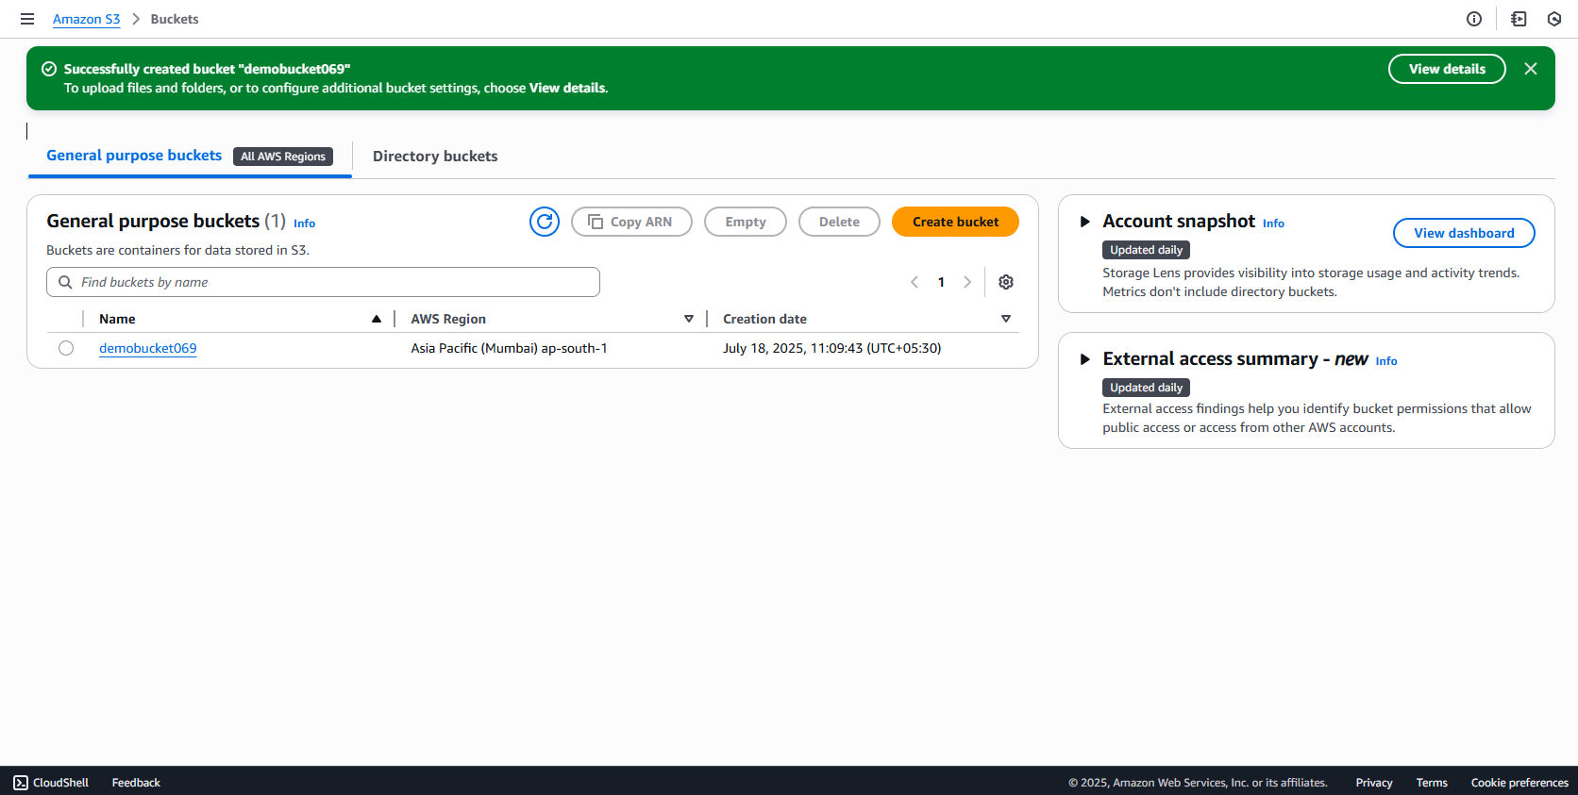Click the Amazon S3 breadcrumb link
Image resolution: width=1578 pixels, height=795 pixels.
(87, 19)
